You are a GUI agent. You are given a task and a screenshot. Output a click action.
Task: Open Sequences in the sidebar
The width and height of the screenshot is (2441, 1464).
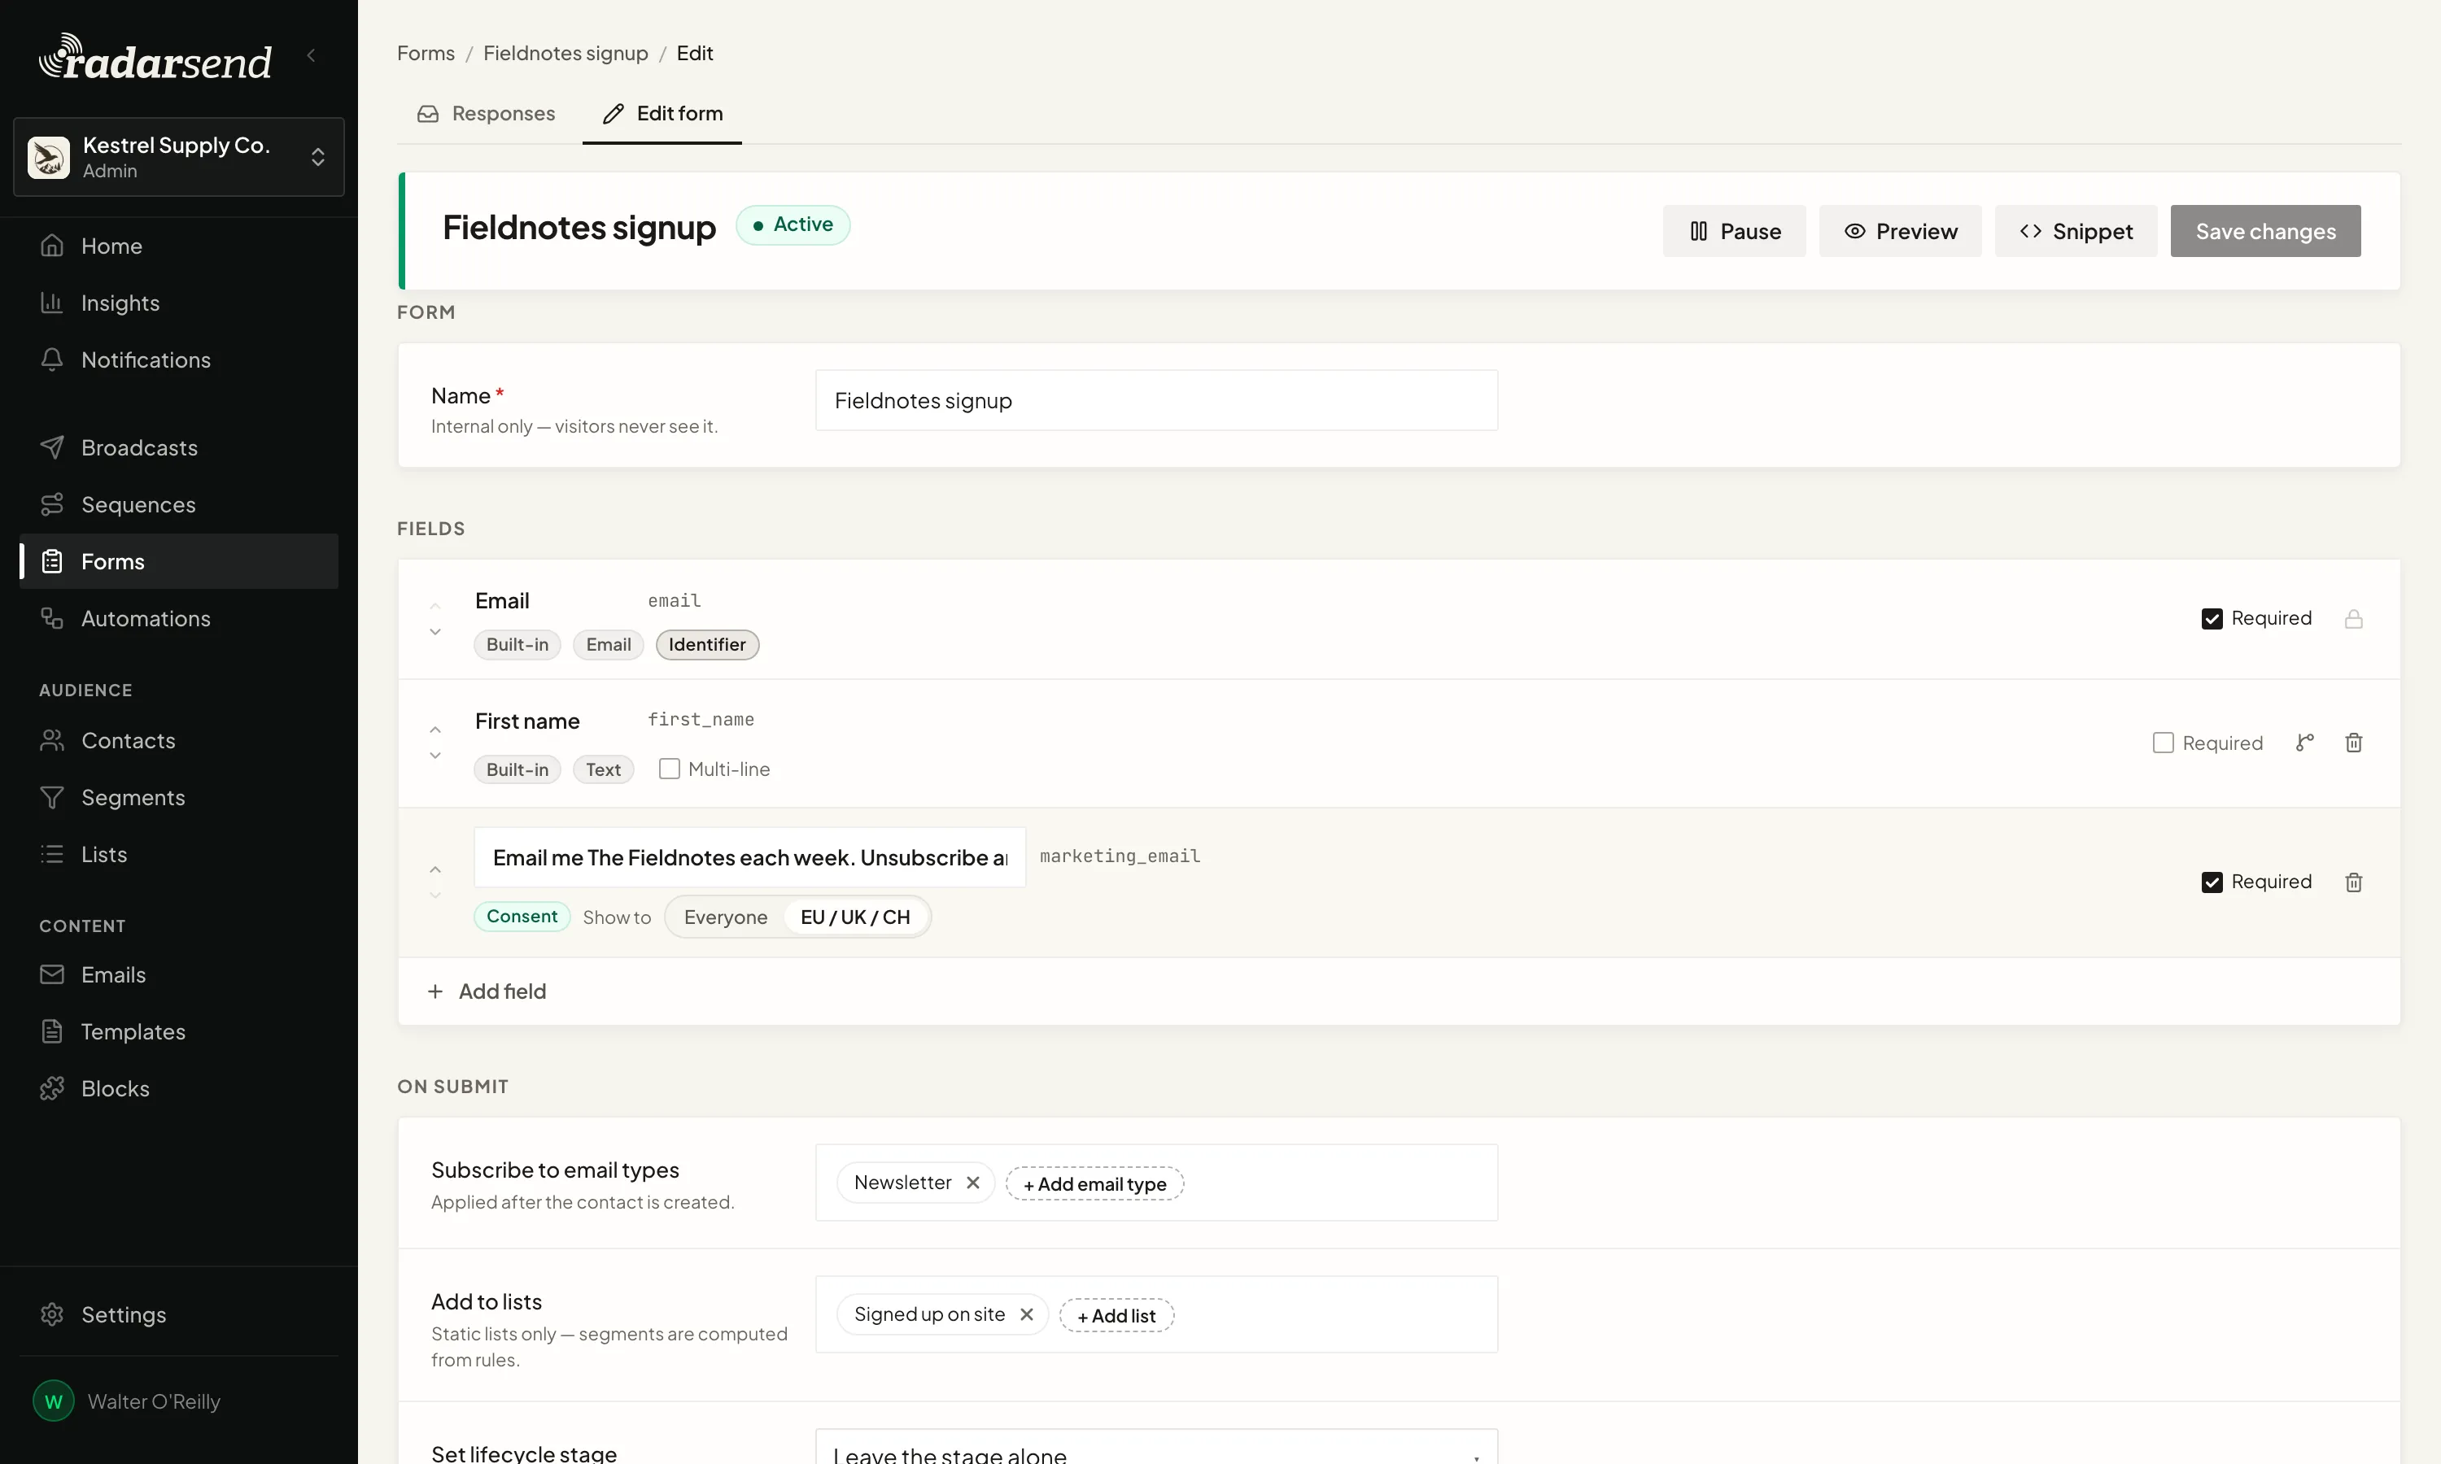[178, 505]
